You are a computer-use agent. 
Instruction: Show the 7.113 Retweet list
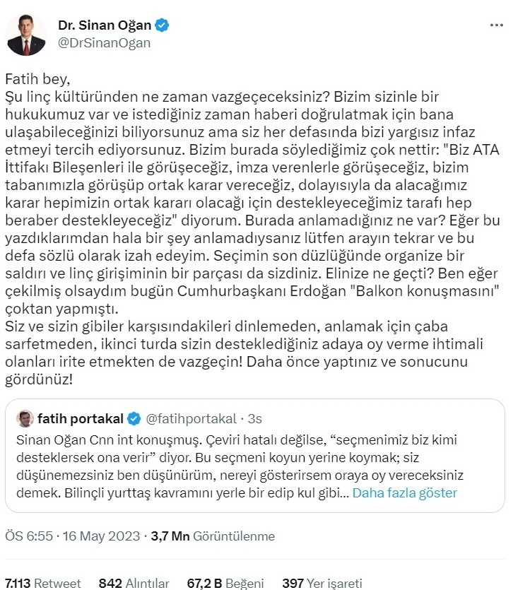click(x=43, y=583)
